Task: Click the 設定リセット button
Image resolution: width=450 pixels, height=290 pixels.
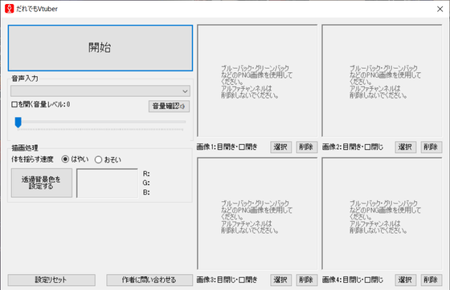Action: tap(51, 280)
